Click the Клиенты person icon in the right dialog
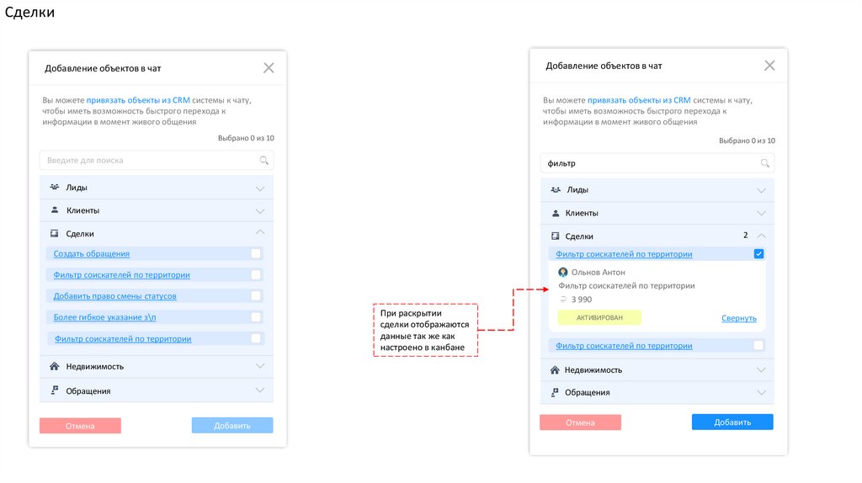 coord(556,213)
